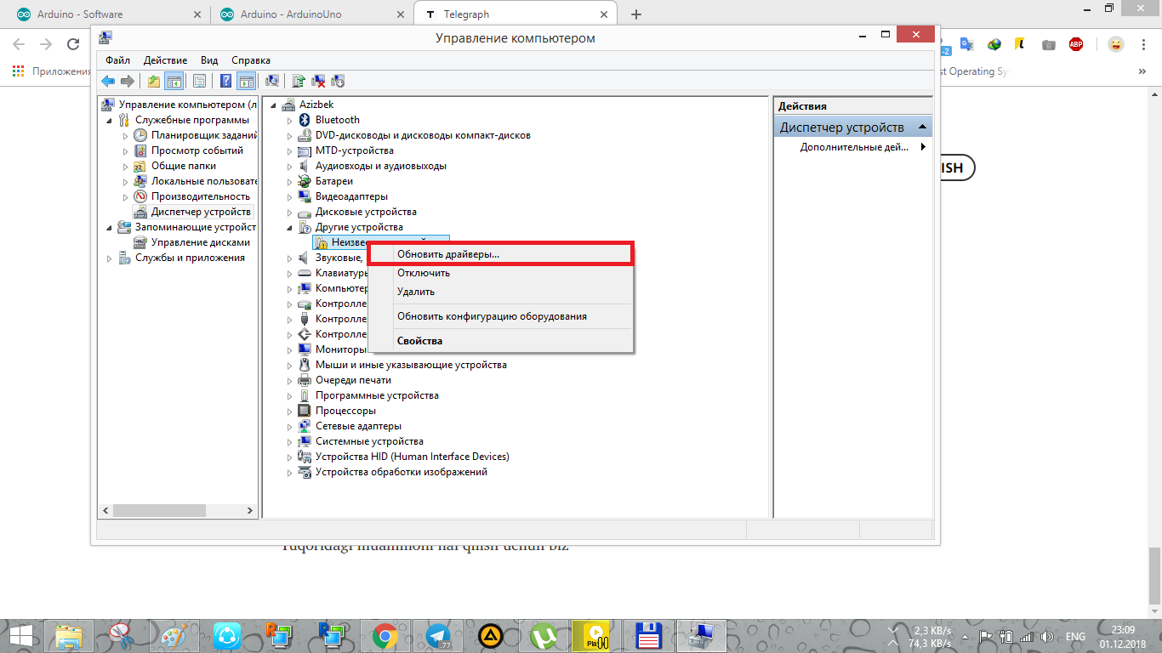Screen dimensions: 1162x653
Task: Click the Uninstall device red X icon
Action: point(318,81)
